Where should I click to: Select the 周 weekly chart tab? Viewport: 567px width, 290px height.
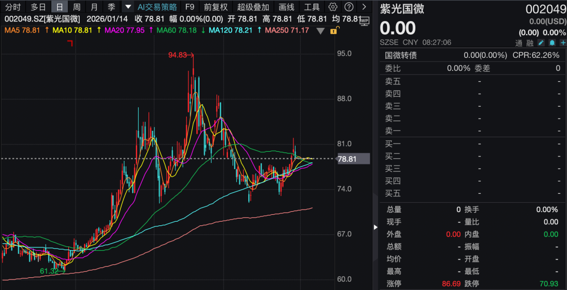point(77,7)
